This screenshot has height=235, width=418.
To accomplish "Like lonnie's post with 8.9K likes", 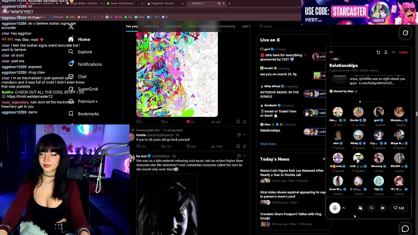I will click(191, 146).
